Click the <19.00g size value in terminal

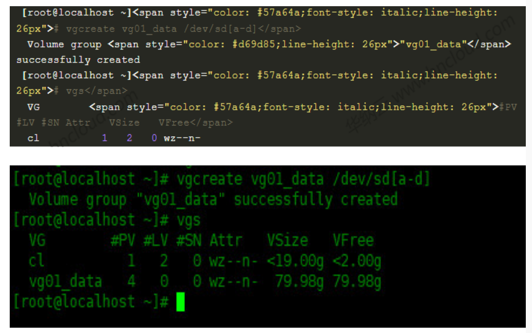click(x=295, y=261)
